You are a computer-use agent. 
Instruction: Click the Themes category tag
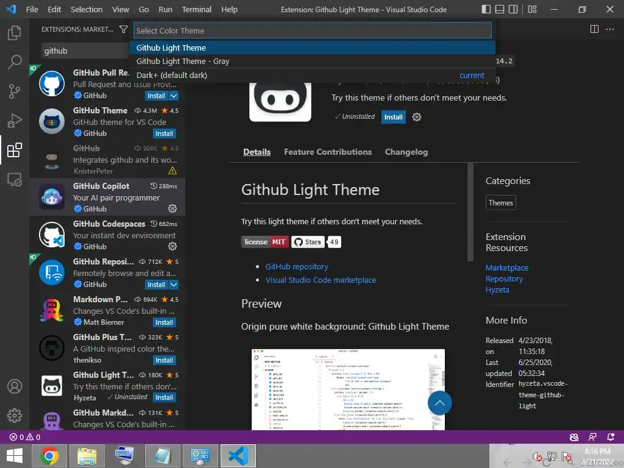coord(501,202)
